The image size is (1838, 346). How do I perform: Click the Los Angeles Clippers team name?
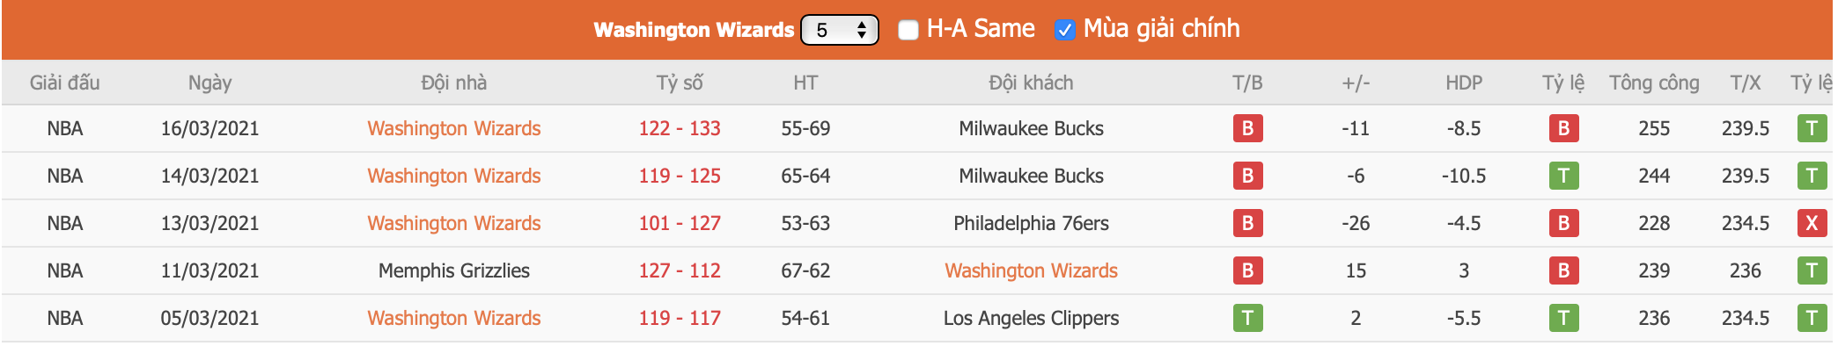[1031, 318]
